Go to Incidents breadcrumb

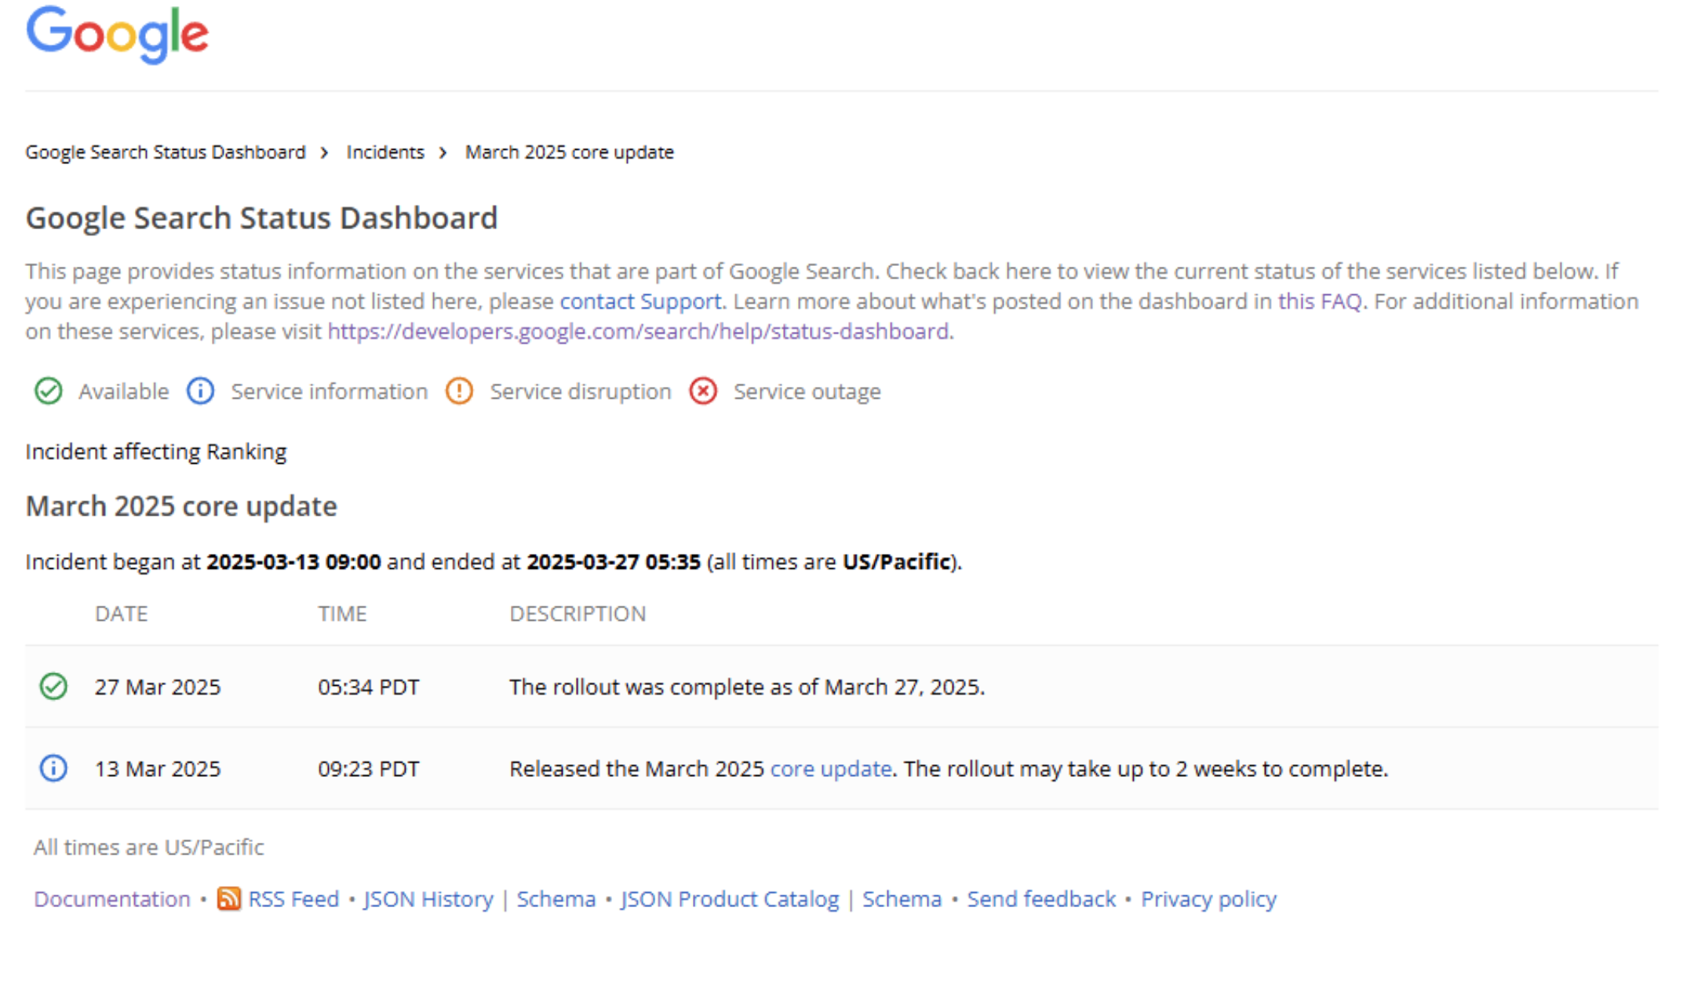tap(385, 152)
